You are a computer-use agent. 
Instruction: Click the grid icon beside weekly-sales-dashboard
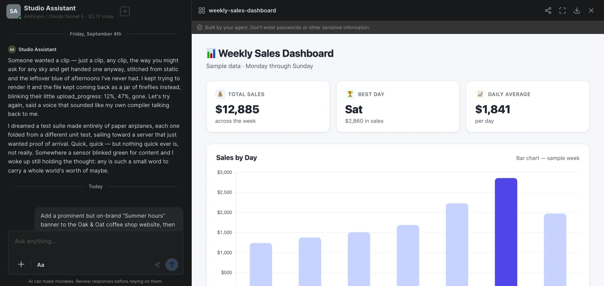click(x=202, y=10)
